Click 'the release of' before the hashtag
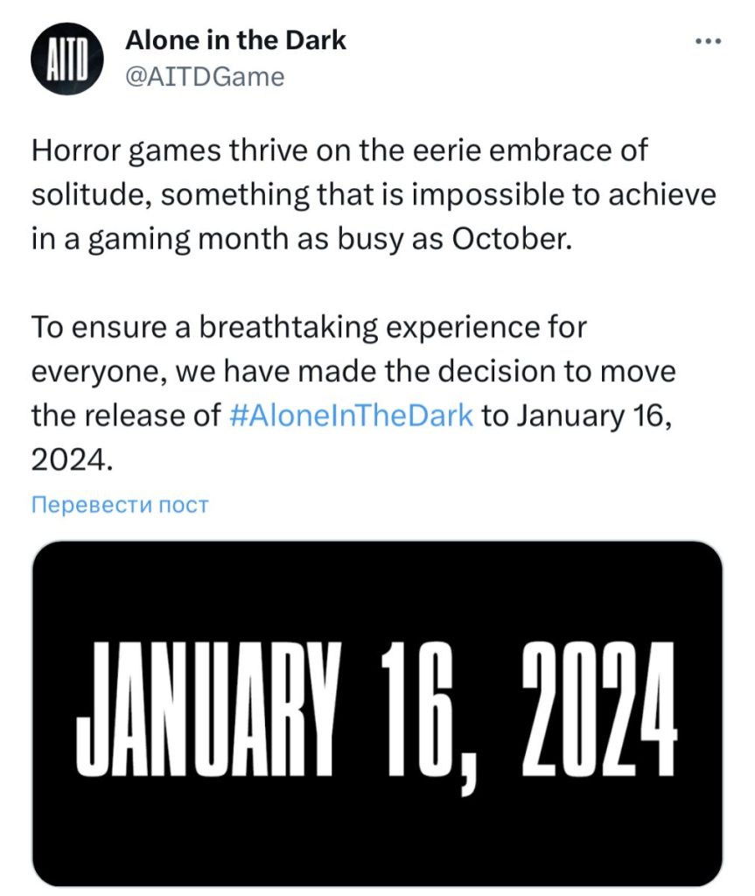755x896 pixels. coord(126,416)
